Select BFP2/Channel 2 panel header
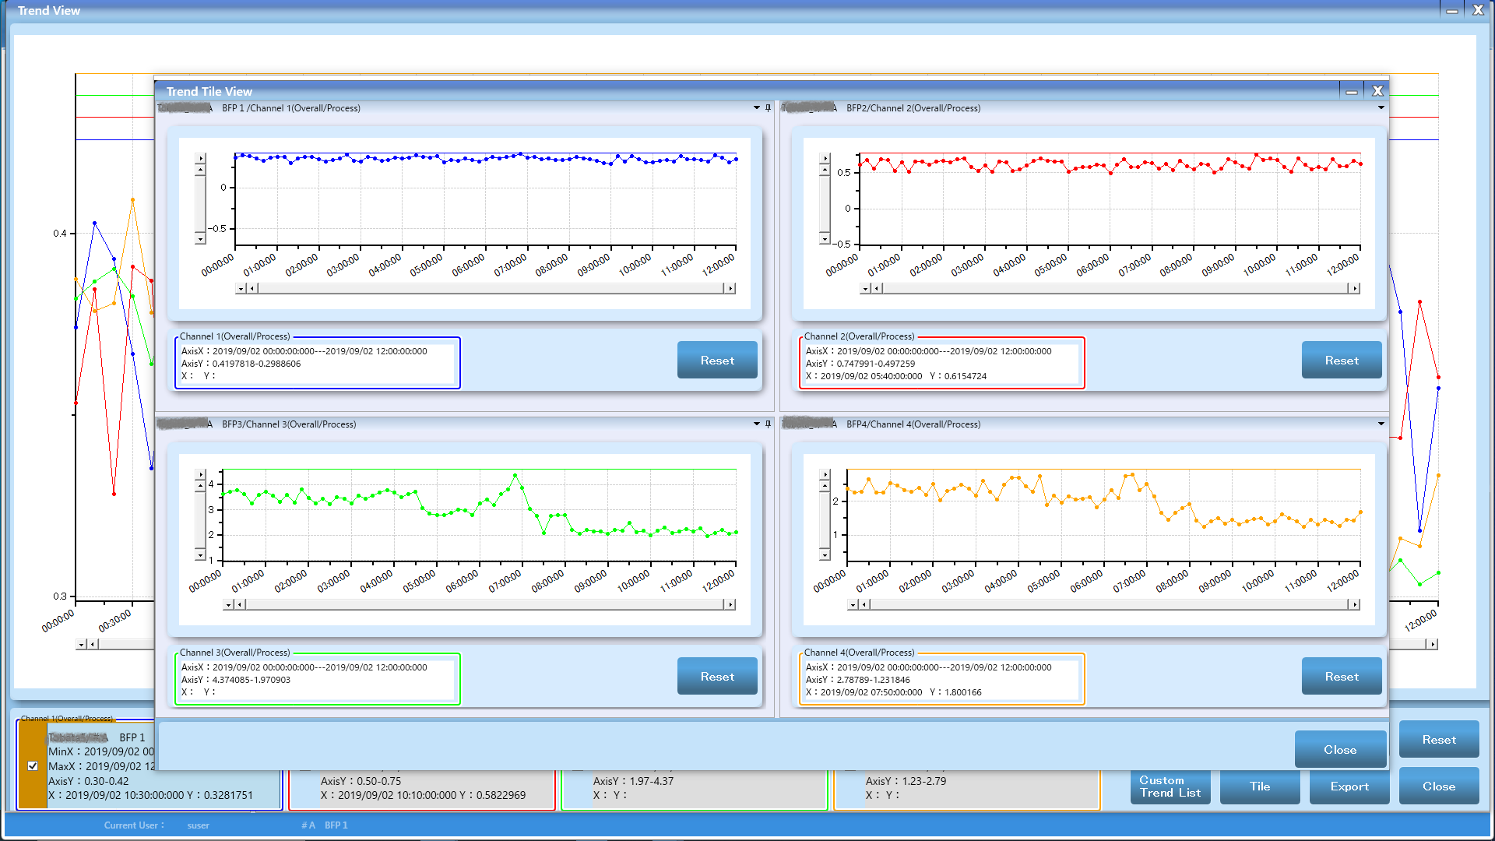The height and width of the screenshot is (841, 1495). pos(913,108)
